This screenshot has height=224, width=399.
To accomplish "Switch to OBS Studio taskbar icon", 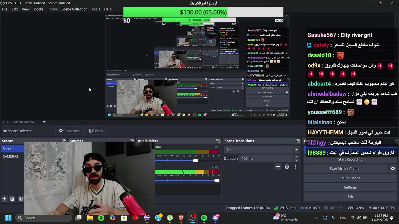I will [193, 218].
